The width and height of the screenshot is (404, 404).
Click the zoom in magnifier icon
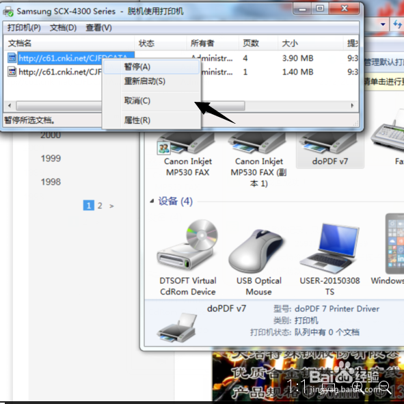coord(359,387)
